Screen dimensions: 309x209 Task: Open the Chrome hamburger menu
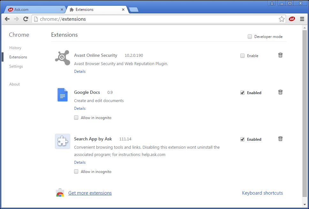tap(302, 19)
